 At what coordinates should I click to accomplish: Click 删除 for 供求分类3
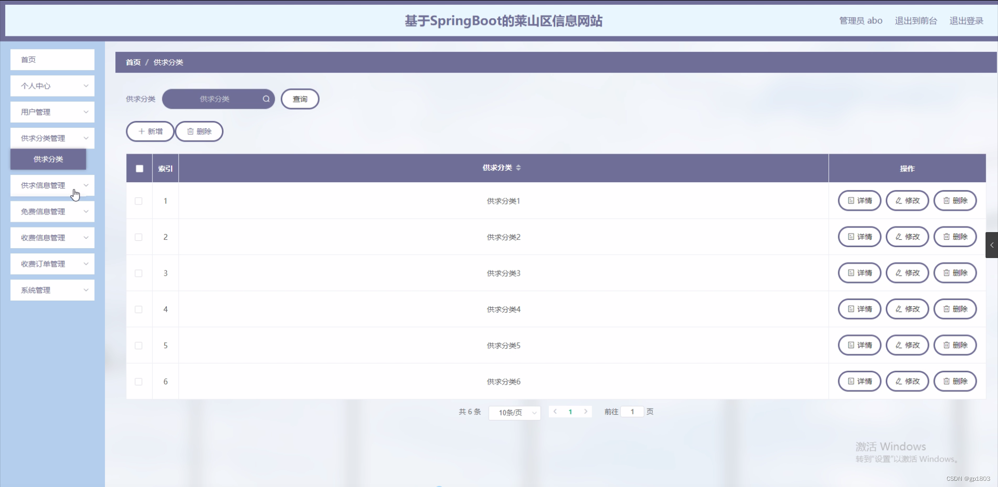(x=955, y=273)
